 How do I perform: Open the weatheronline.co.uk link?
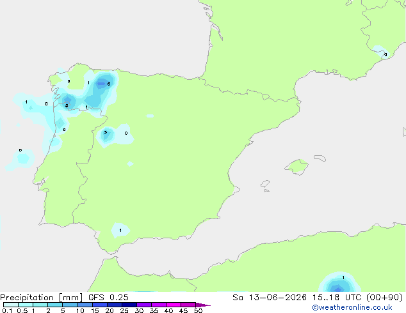tap(352, 307)
